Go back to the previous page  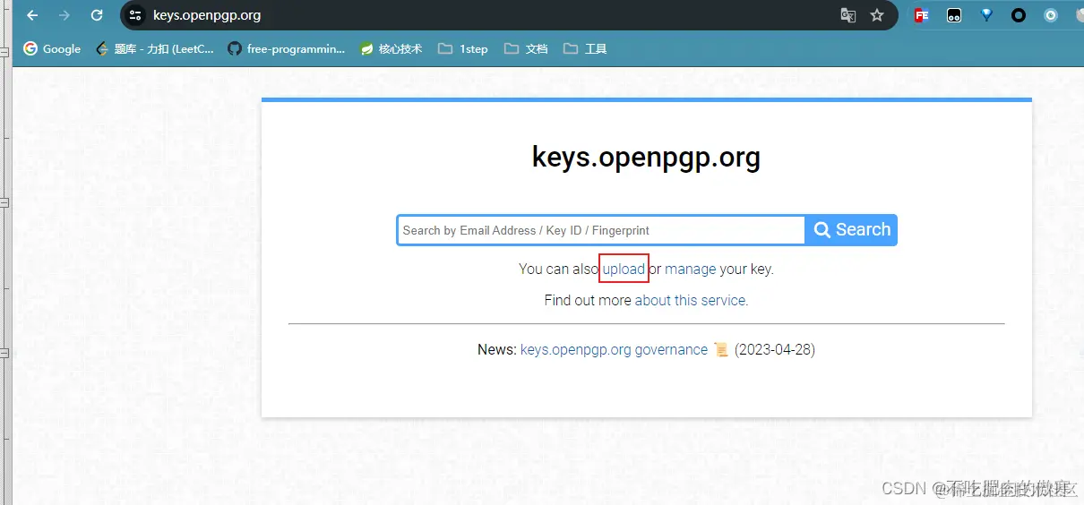tap(32, 15)
